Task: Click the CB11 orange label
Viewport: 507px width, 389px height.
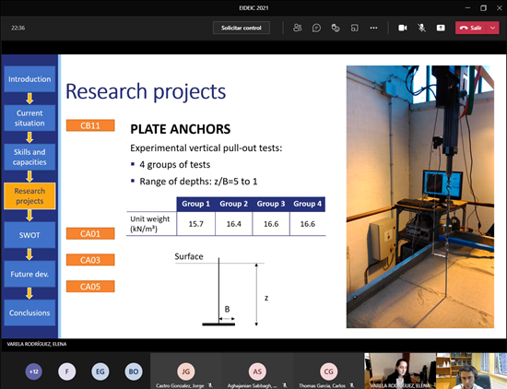Action: tap(90, 125)
